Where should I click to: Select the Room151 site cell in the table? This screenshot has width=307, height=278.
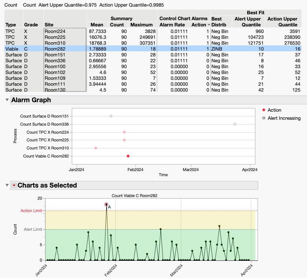55,55
